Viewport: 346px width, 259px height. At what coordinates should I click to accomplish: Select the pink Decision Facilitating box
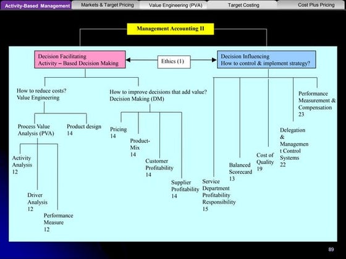coord(80,59)
